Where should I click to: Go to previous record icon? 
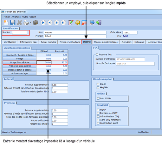click(50, 22)
